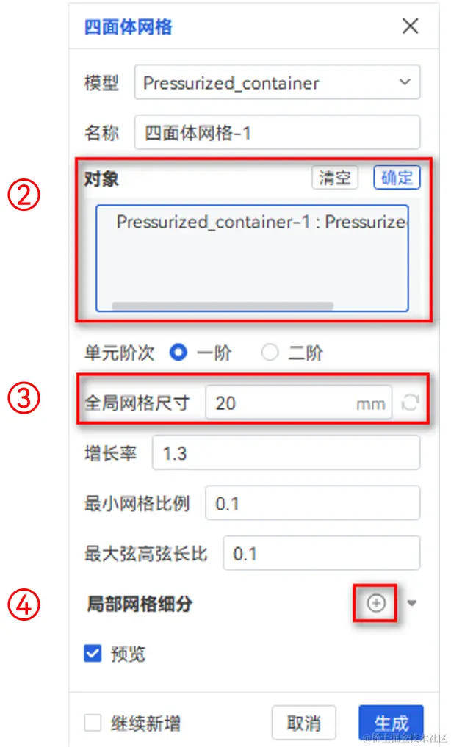Image resolution: width=451 pixels, height=747 pixels.
Task: Click the 全局网格尺寸 input field
Action: click(x=299, y=403)
